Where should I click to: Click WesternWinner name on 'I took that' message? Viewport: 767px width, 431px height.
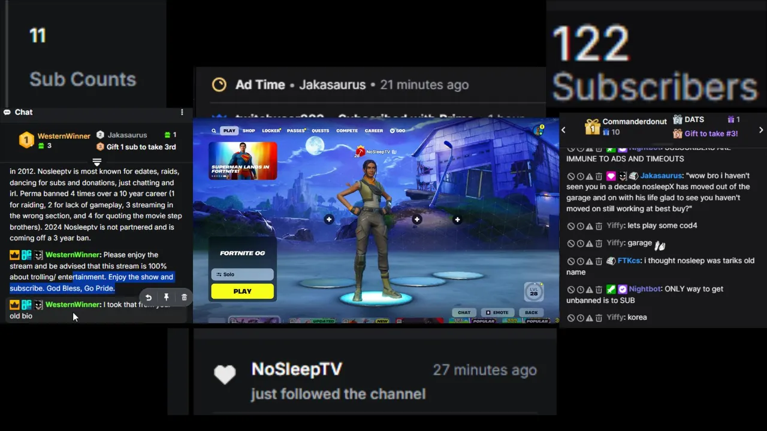point(73,305)
